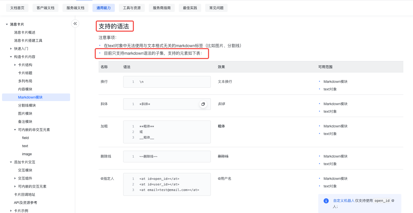Expand the 快速入门 section
The width and height of the screenshot is (413, 213).
click(x=11, y=49)
